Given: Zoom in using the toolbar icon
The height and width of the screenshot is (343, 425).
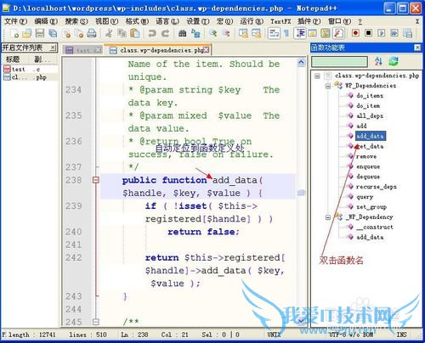Looking at the screenshot, I should point(213,33).
